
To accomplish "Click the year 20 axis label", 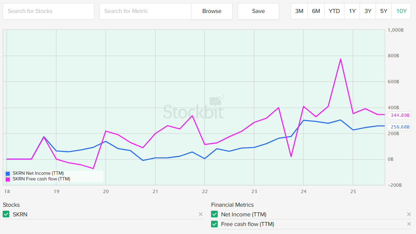I will (106, 191).
